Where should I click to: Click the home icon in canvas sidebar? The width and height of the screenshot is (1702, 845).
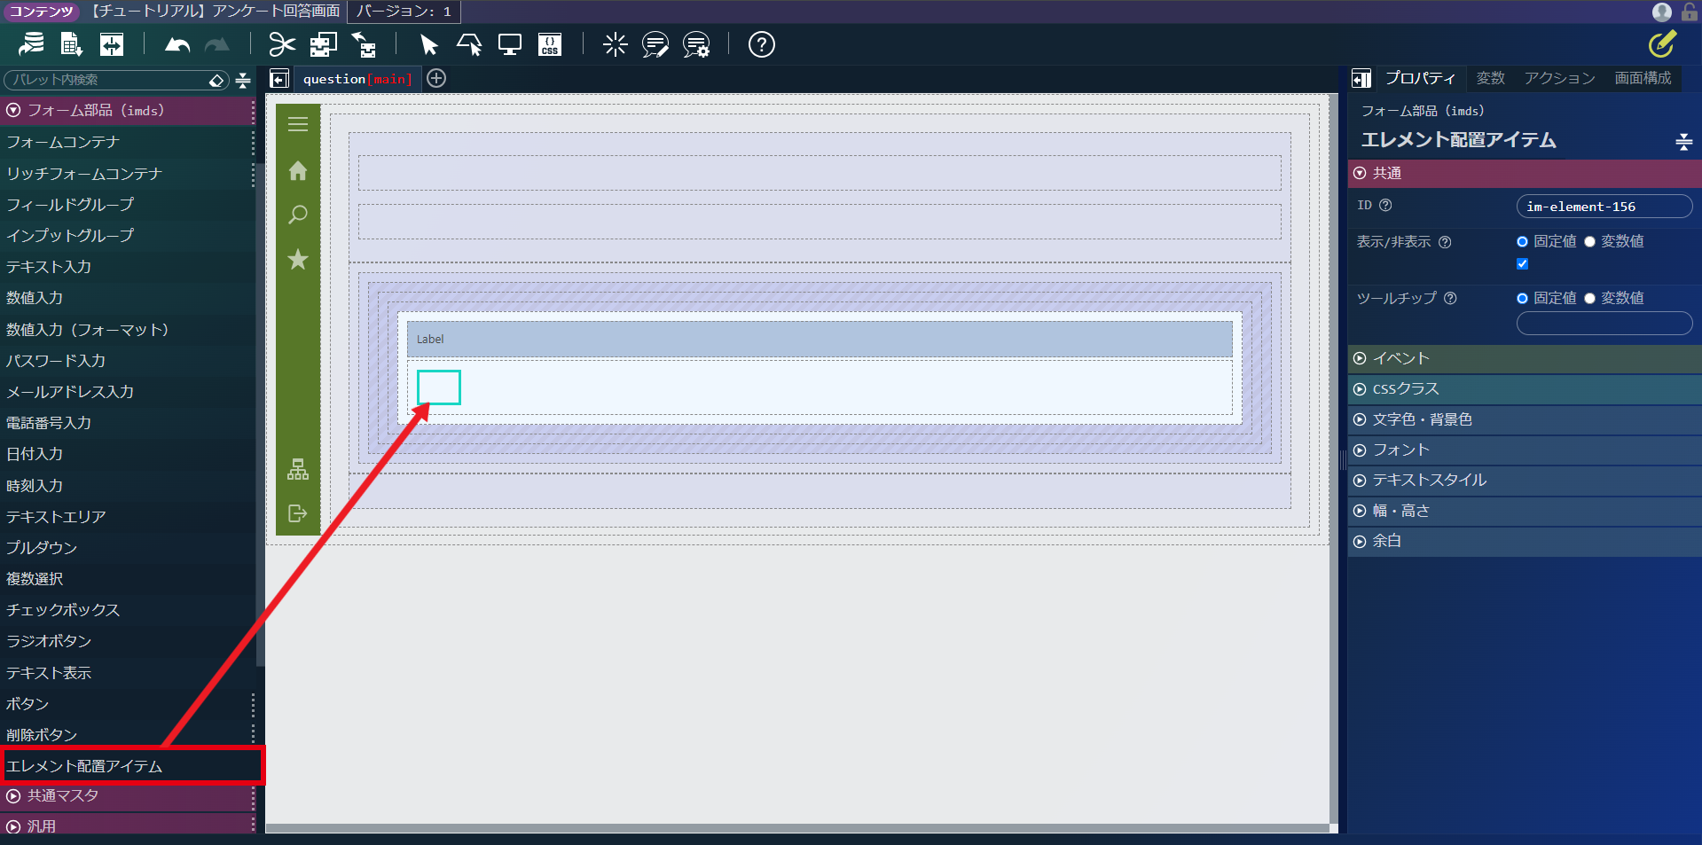[x=298, y=170]
